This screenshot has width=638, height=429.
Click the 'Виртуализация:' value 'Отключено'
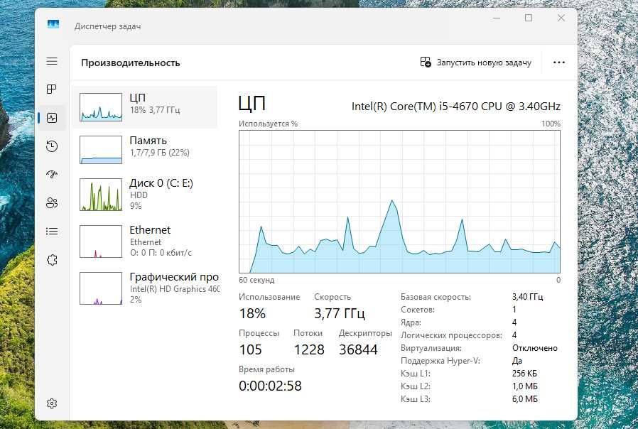[535, 348]
